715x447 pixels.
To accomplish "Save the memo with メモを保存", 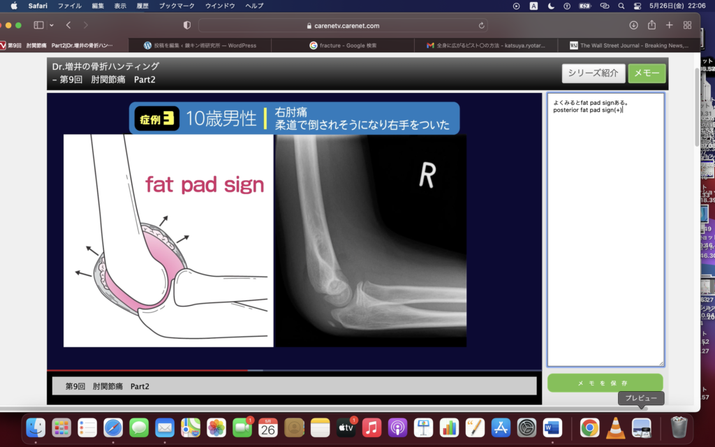I will click(605, 383).
